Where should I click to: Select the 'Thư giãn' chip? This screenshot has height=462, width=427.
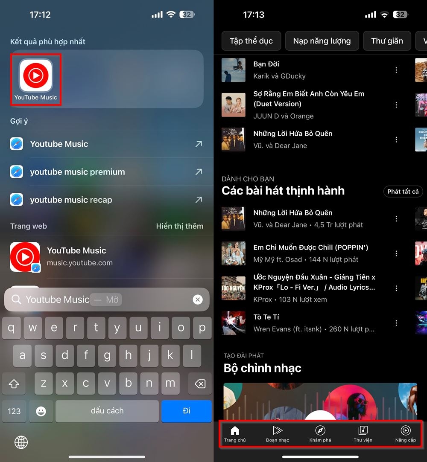[x=387, y=41]
